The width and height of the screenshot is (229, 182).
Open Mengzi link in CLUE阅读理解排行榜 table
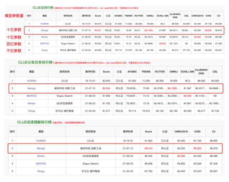pyautogui.click(x=41, y=148)
